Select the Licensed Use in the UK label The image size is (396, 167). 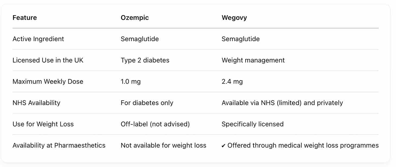(48, 60)
